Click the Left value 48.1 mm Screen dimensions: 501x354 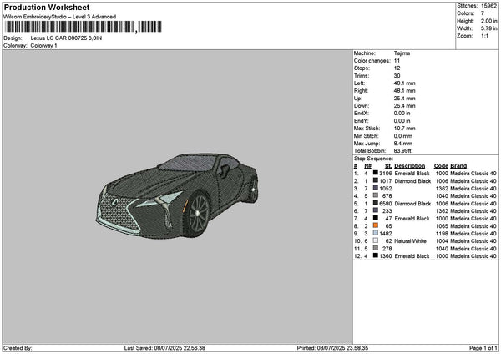404,83
